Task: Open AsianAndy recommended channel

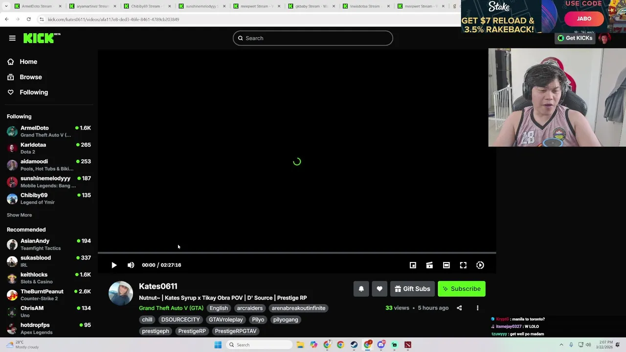Action: [49, 244]
